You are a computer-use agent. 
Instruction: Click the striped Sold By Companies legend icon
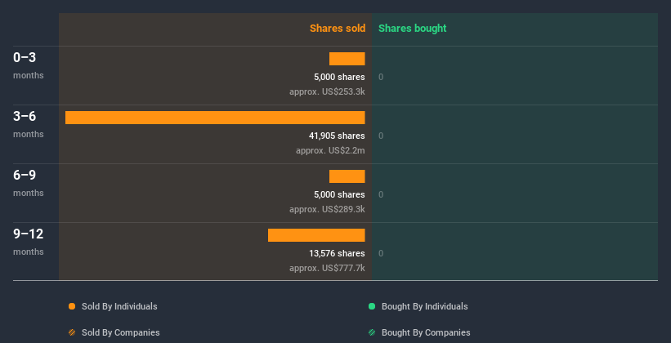[72, 332]
